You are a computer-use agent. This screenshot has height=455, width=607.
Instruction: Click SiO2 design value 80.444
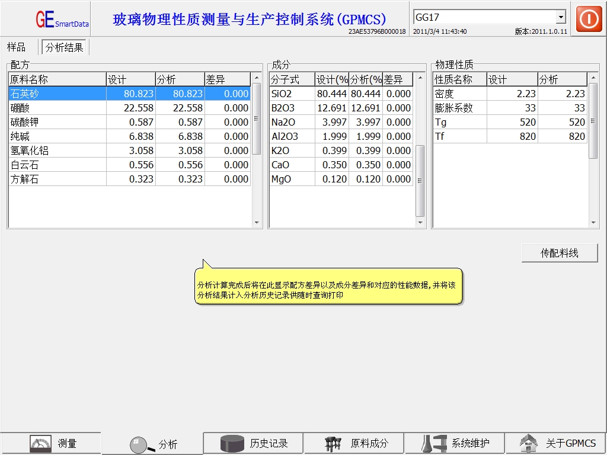click(331, 94)
